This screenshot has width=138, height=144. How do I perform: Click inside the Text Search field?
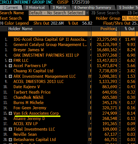59,18
